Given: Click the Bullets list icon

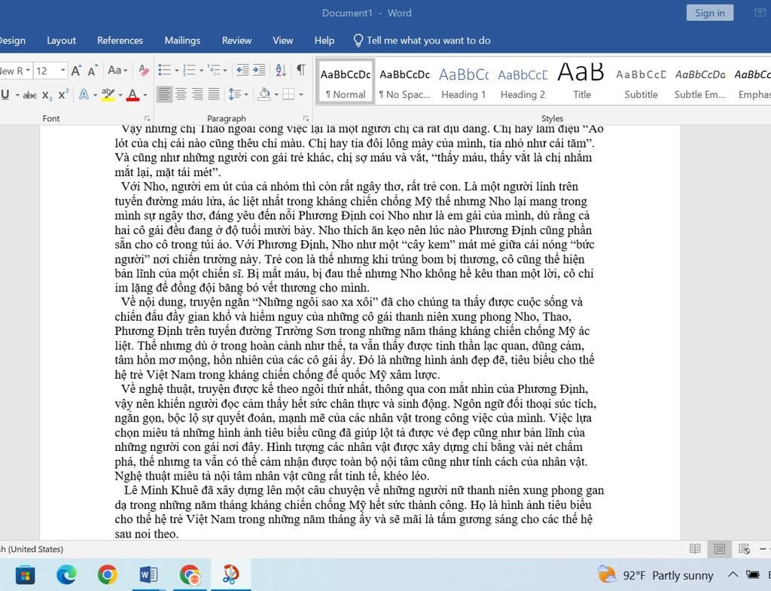Looking at the screenshot, I should click(x=164, y=70).
